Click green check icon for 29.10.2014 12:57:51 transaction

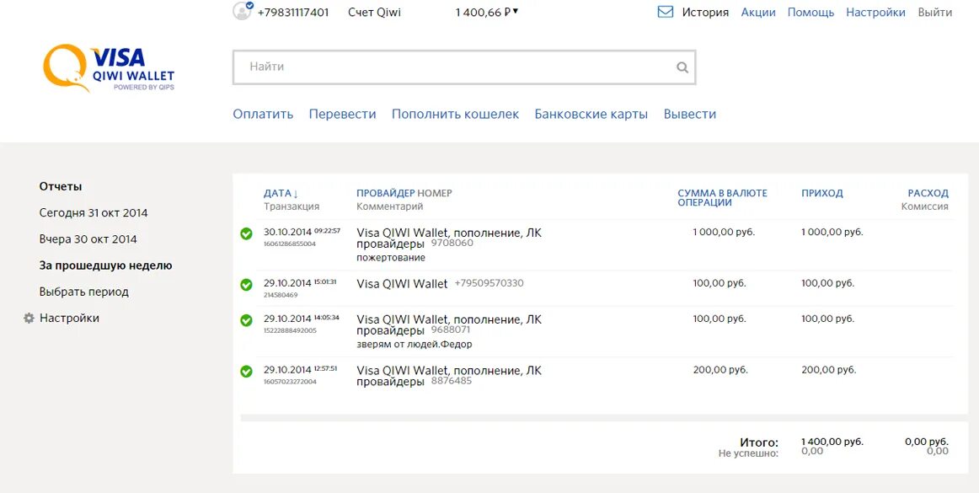pyautogui.click(x=246, y=372)
